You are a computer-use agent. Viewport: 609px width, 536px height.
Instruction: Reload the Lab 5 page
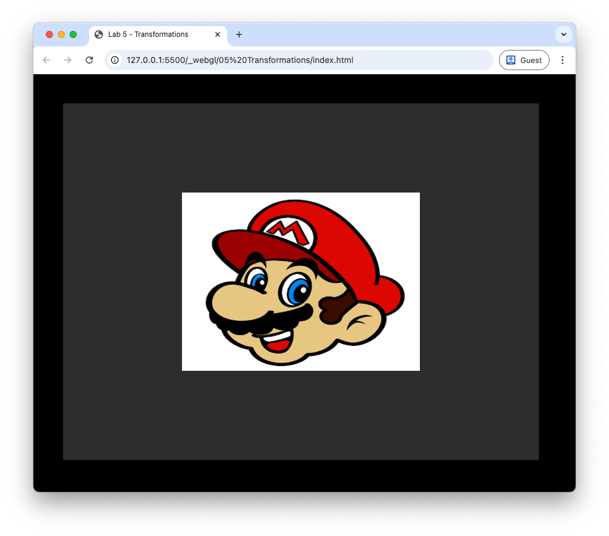coord(89,60)
